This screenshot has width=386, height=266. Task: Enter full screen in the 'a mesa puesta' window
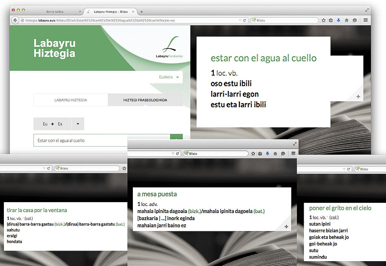[295, 144]
